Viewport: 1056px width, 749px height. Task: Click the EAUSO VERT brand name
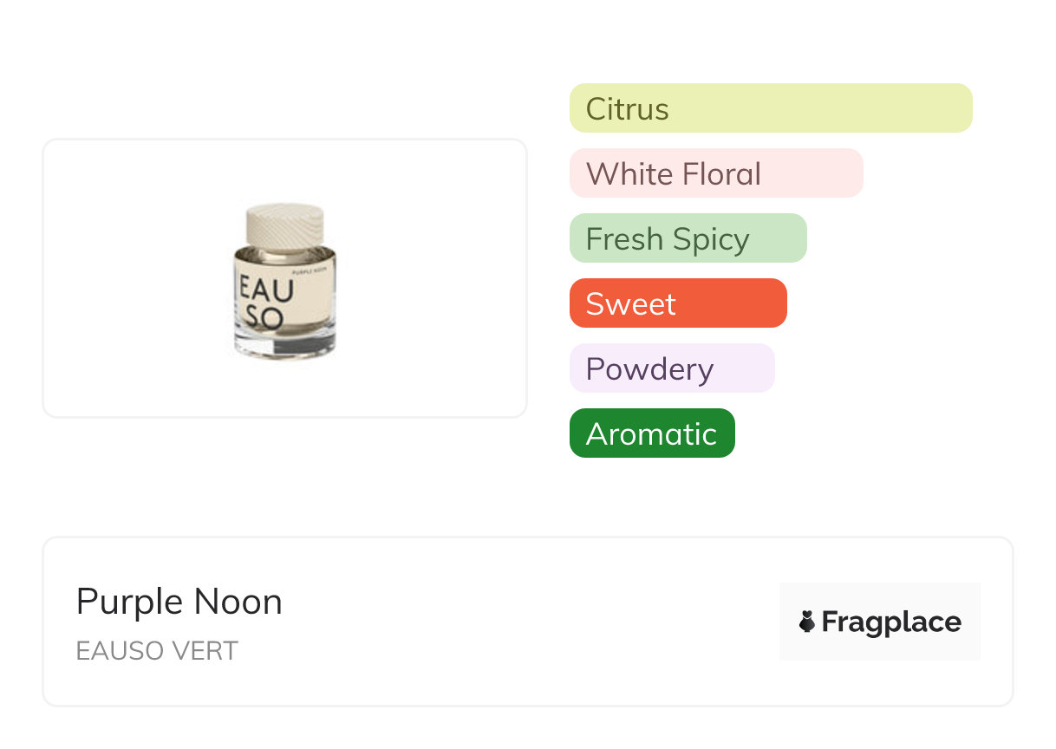pyautogui.click(x=157, y=651)
